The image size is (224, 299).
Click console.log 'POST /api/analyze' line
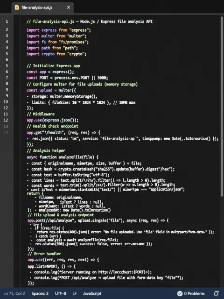pos(109,278)
